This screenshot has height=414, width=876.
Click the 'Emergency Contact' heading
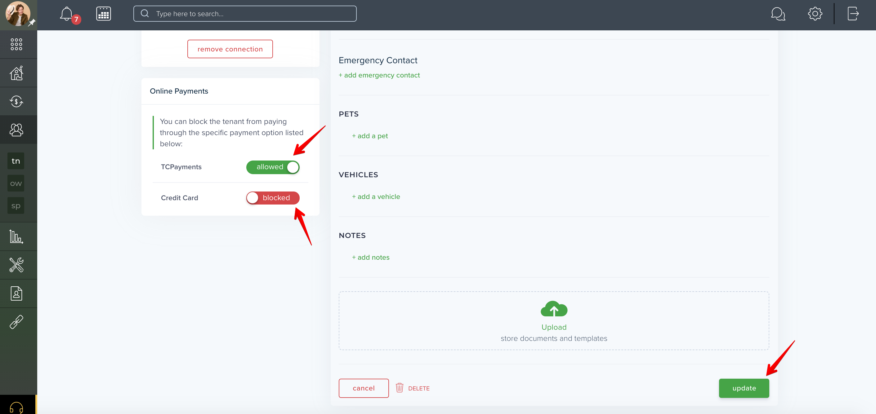378,60
